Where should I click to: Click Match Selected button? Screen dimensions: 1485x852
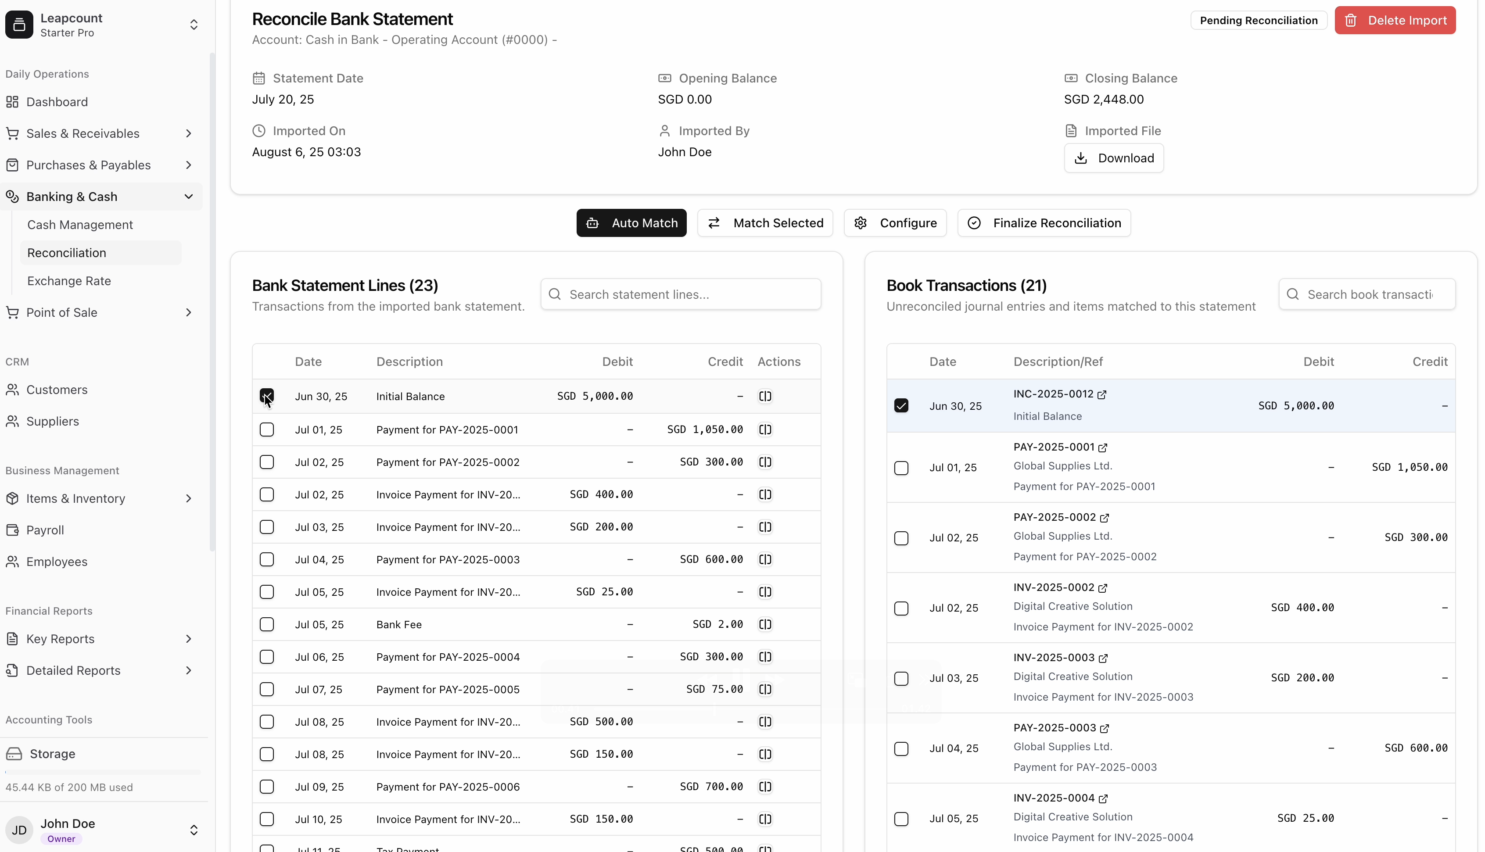(x=765, y=223)
